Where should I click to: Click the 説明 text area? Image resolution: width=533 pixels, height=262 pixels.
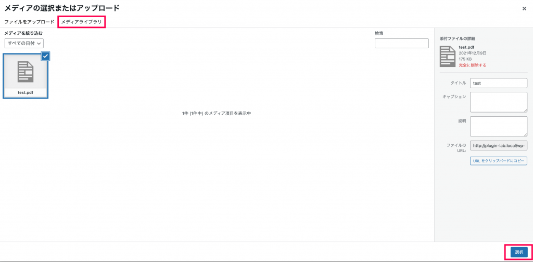coord(498,127)
